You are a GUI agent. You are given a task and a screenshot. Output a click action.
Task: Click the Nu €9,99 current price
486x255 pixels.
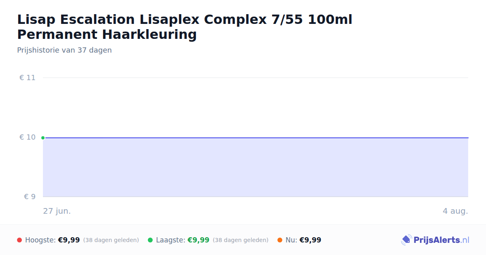click(x=310, y=240)
